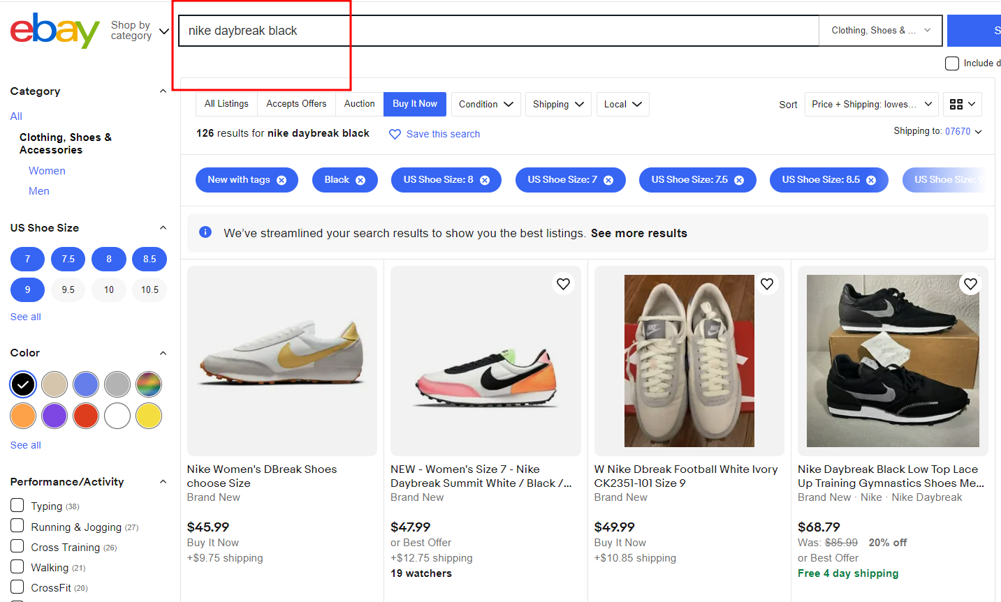
Task: Open the Nike Women's DBreak Shoes thumbnail
Action: tap(282, 361)
